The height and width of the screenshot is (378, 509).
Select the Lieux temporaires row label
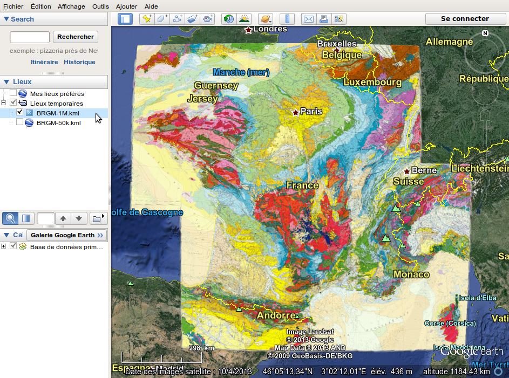point(57,104)
